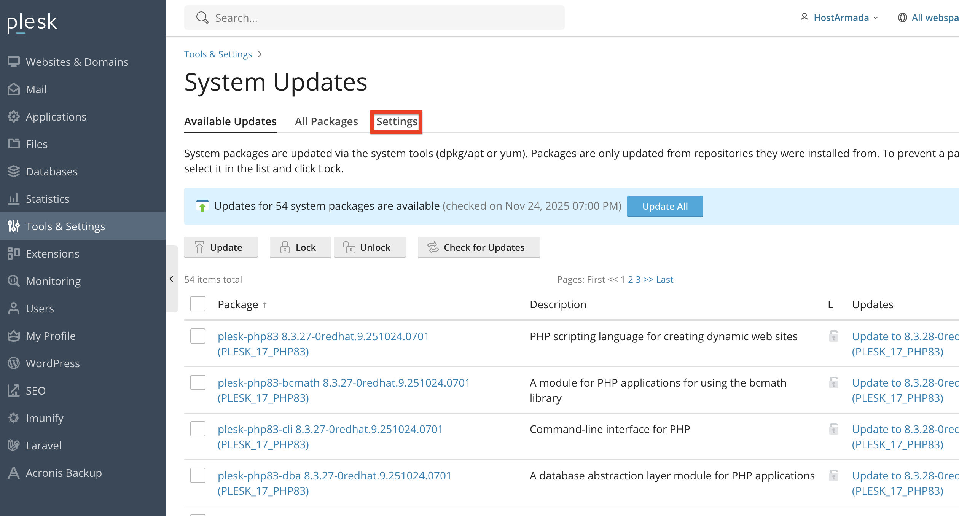Focus the Search input field
This screenshot has height=516, width=959.
(374, 18)
